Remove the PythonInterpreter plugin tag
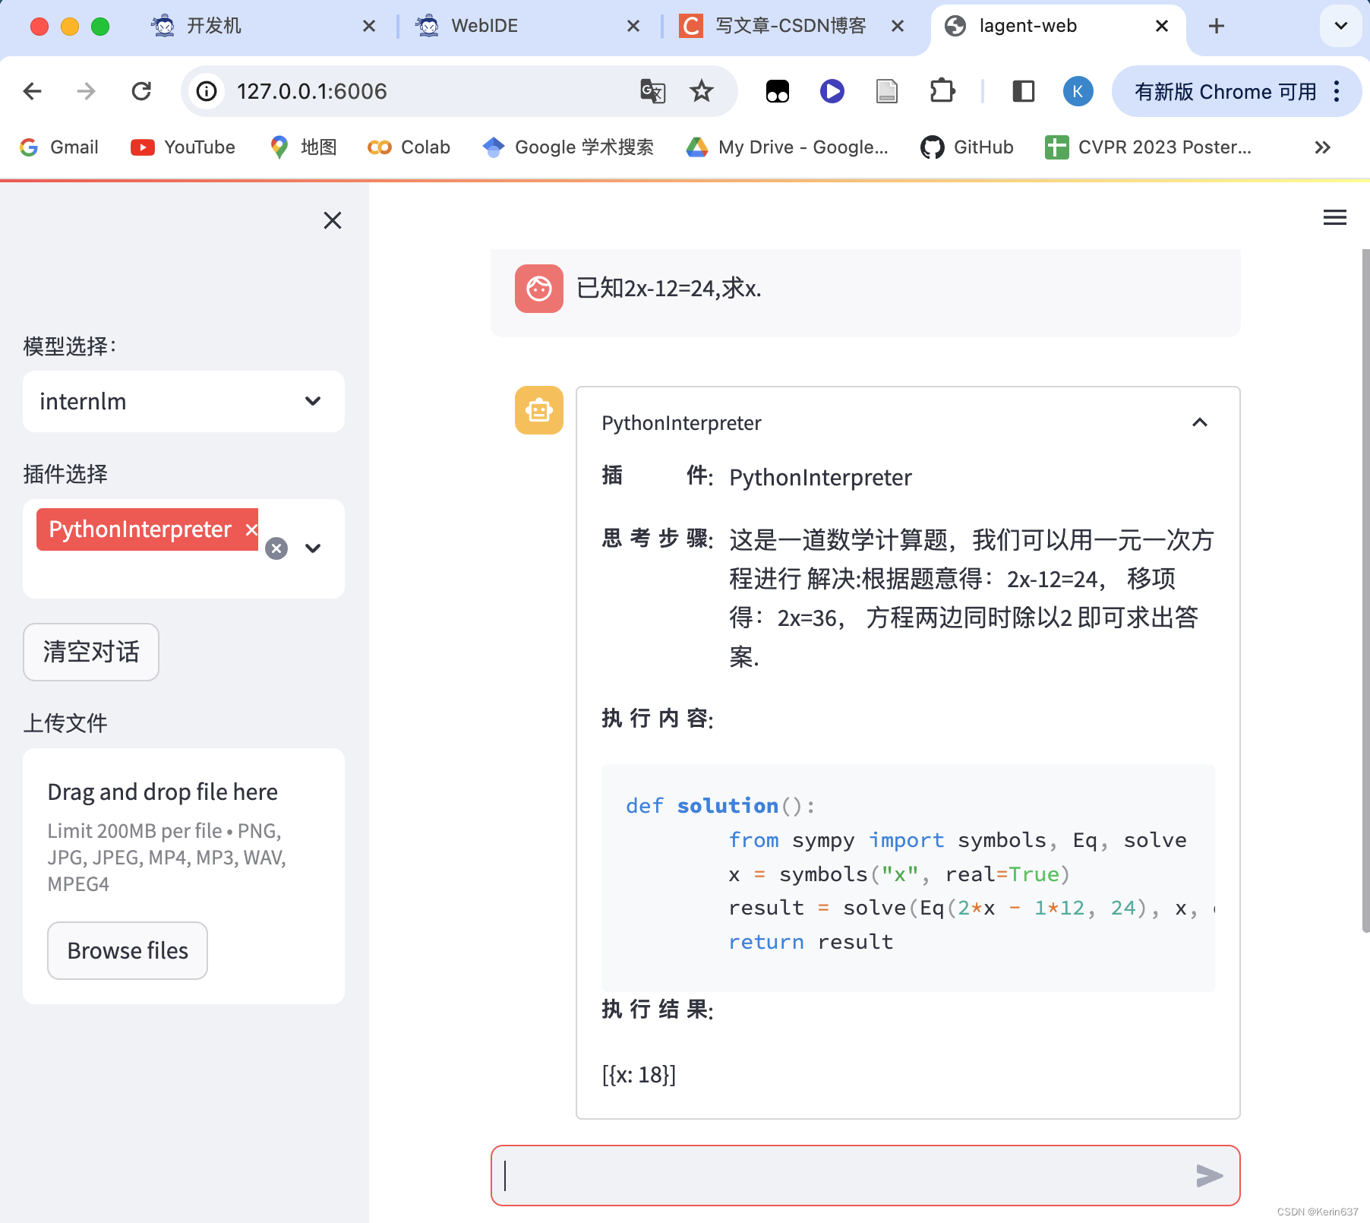Image resolution: width=1370 pixels, height=1223 pixels. pyautogui.click(x=251, y=529)
